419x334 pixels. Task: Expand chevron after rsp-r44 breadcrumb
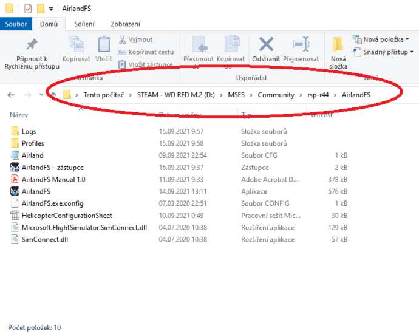(335, 95)
